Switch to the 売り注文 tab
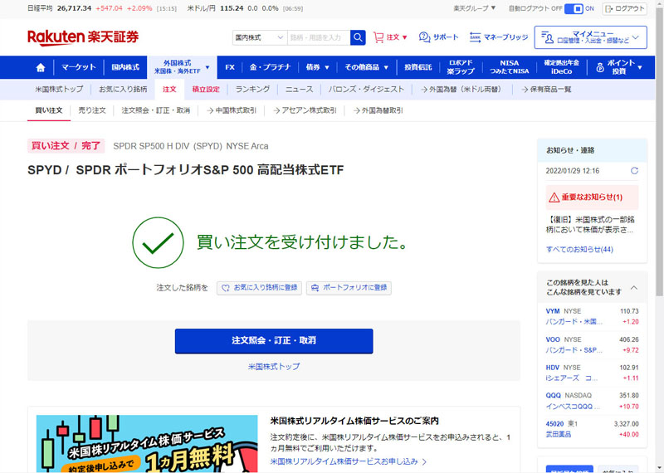 [92, 110]
